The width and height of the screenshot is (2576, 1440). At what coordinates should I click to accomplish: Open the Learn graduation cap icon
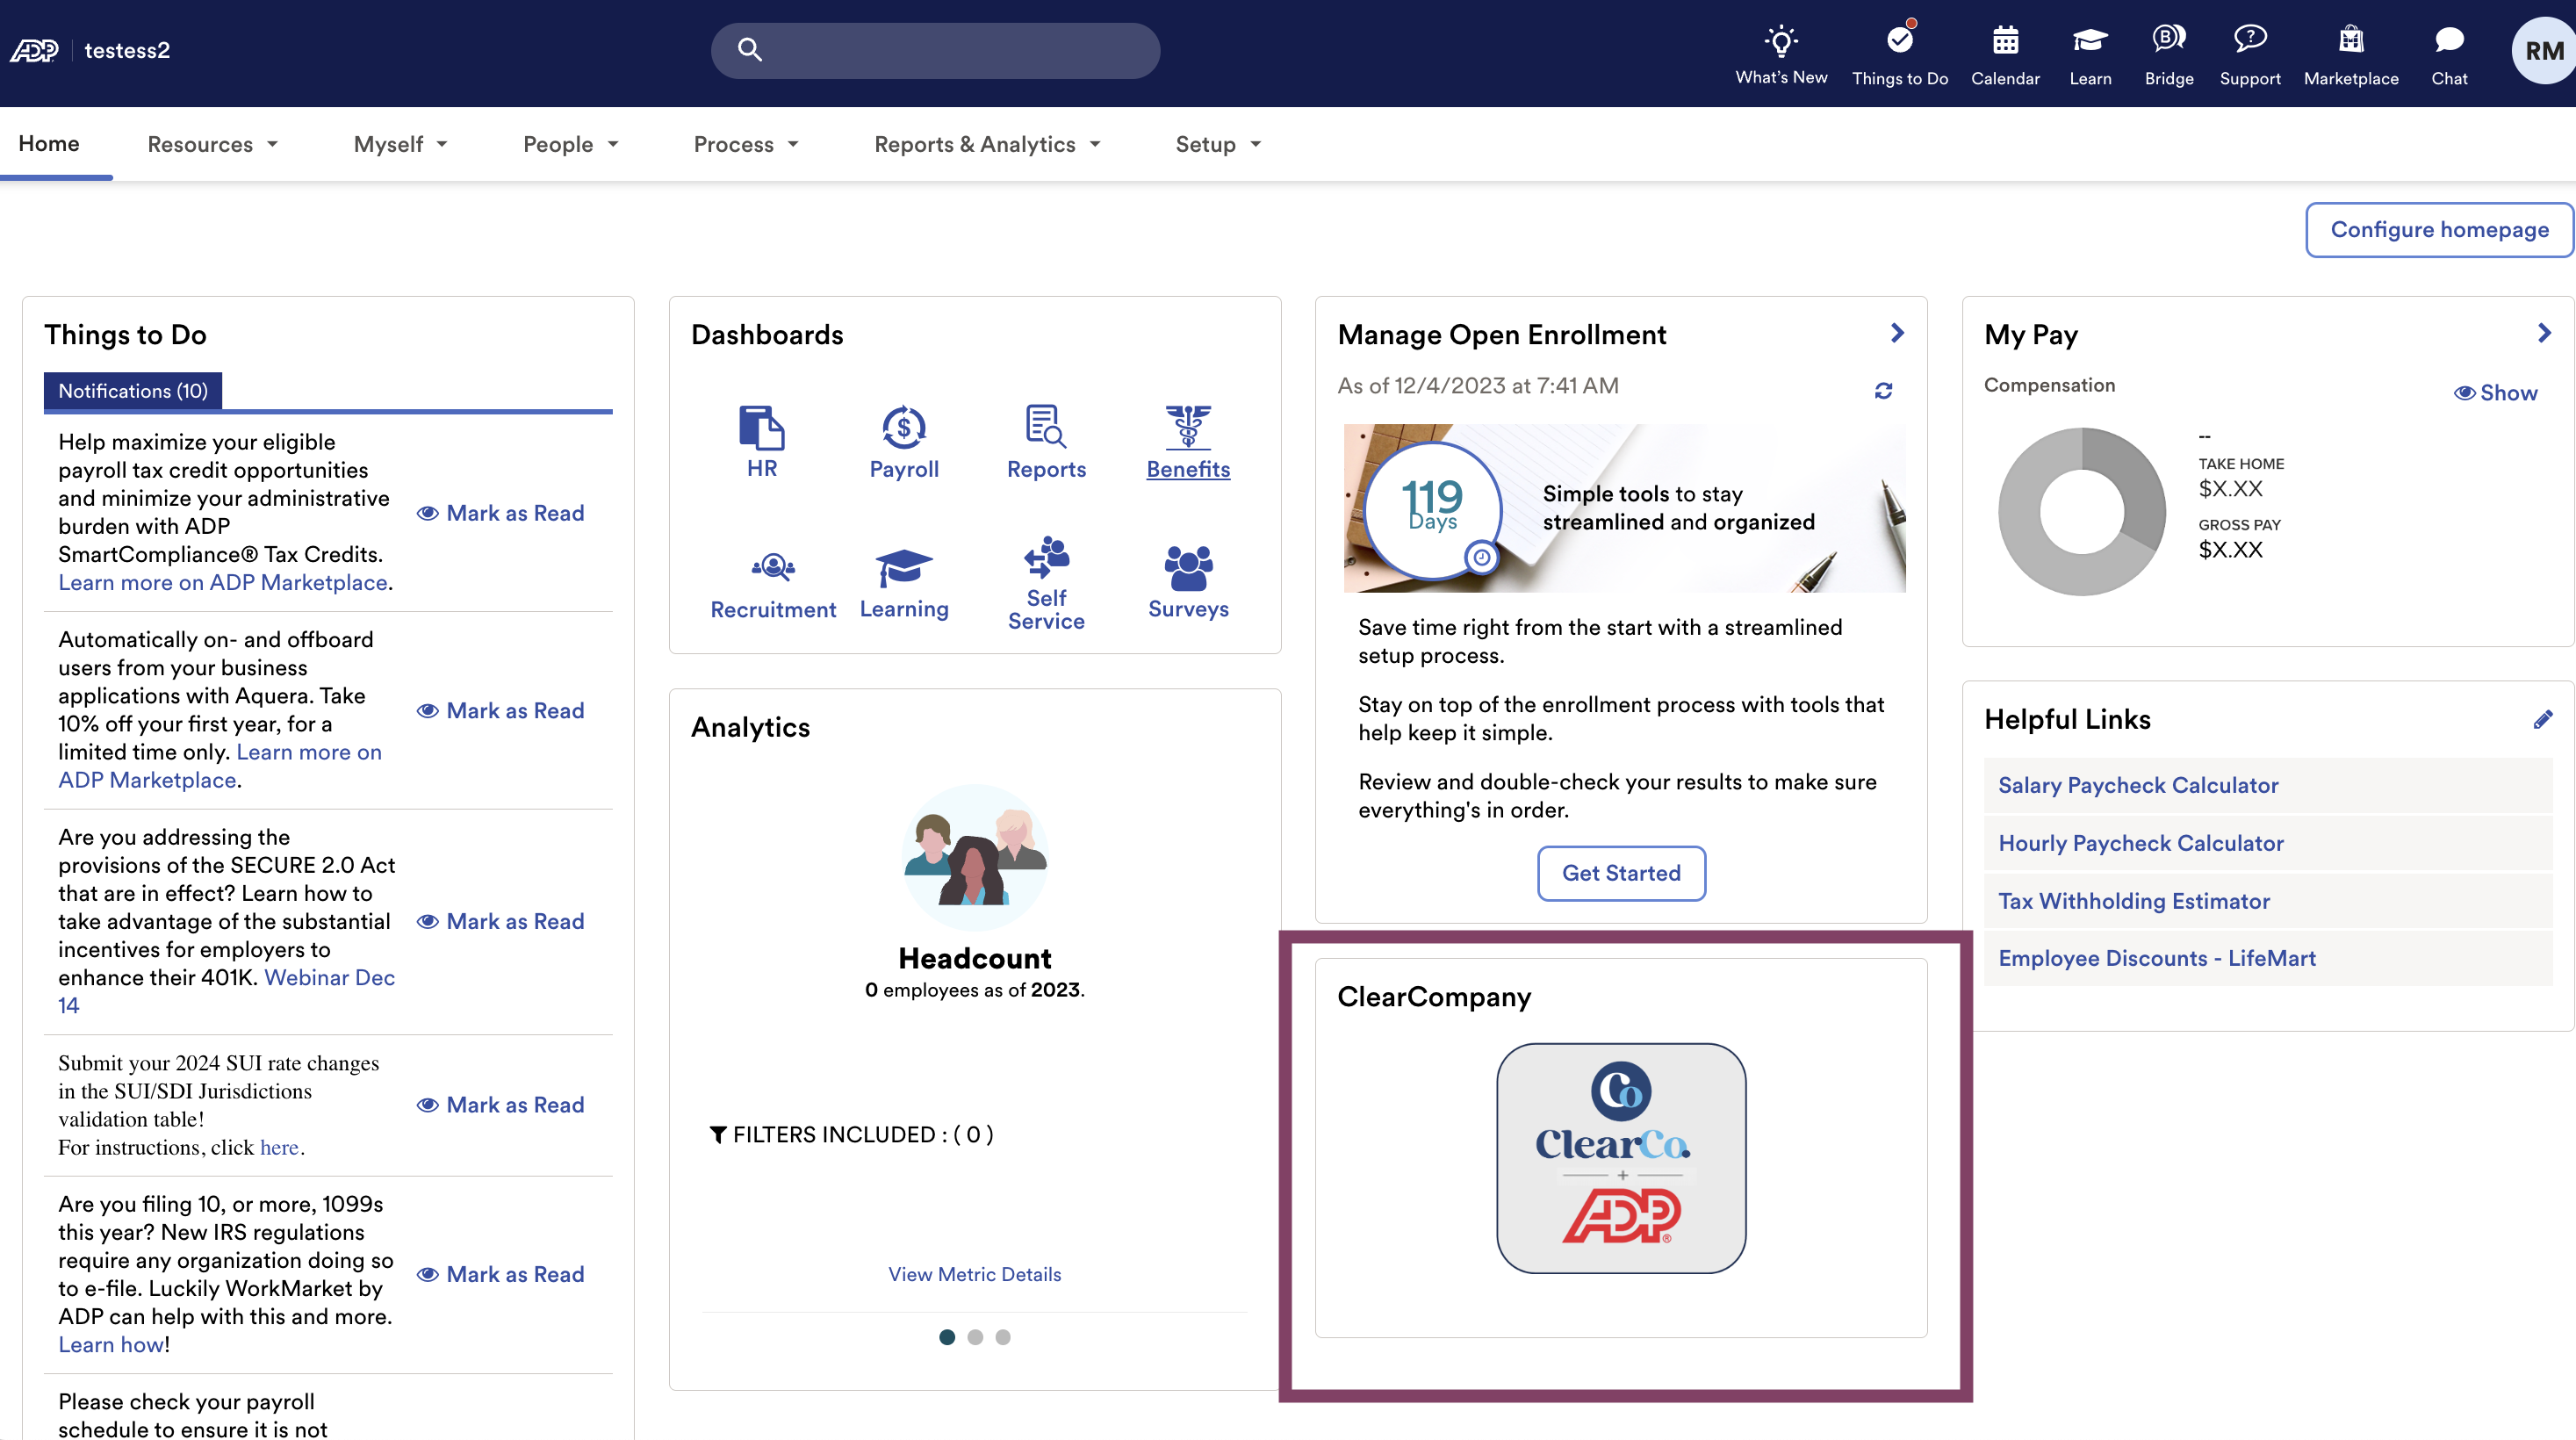(x=2090, y=41)
